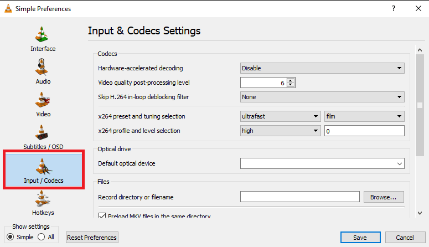Click the Reset Preferences button

(92, 238)
